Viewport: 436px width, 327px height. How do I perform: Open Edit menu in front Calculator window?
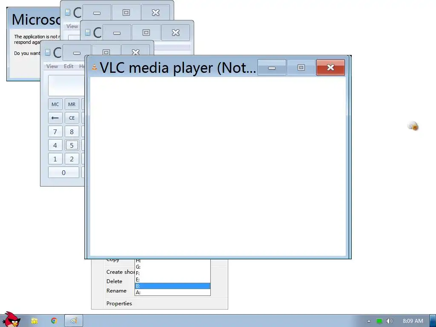tap(69, 66)
